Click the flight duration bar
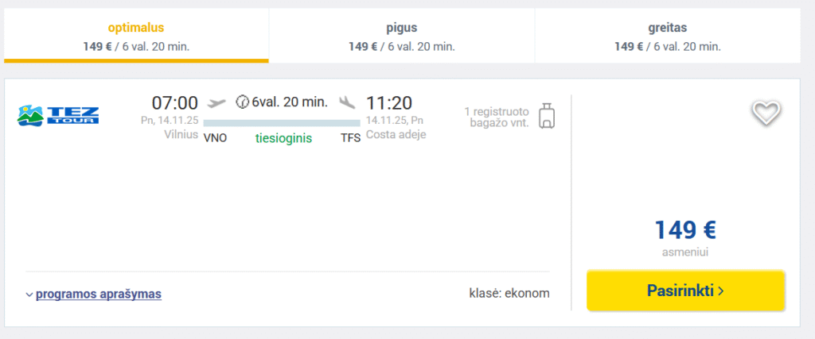The height and width of the screenshot is (339, 815). (x=282, y=122)
